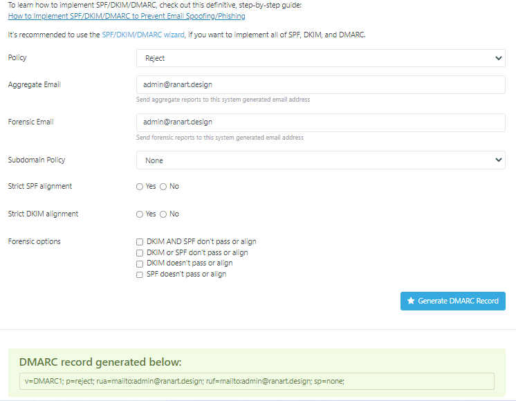516x401 pixels.
Task: Click the 'Strict SPF alignment' label
Action: (40, 186)
